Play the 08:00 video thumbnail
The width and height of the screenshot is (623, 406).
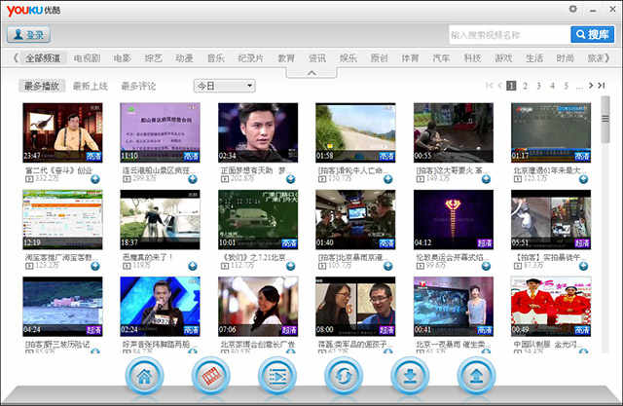(x=355, y=307)
